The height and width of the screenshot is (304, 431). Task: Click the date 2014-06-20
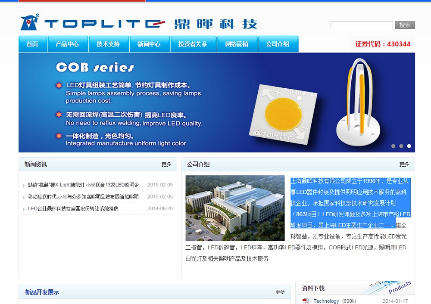pos(160,209)
